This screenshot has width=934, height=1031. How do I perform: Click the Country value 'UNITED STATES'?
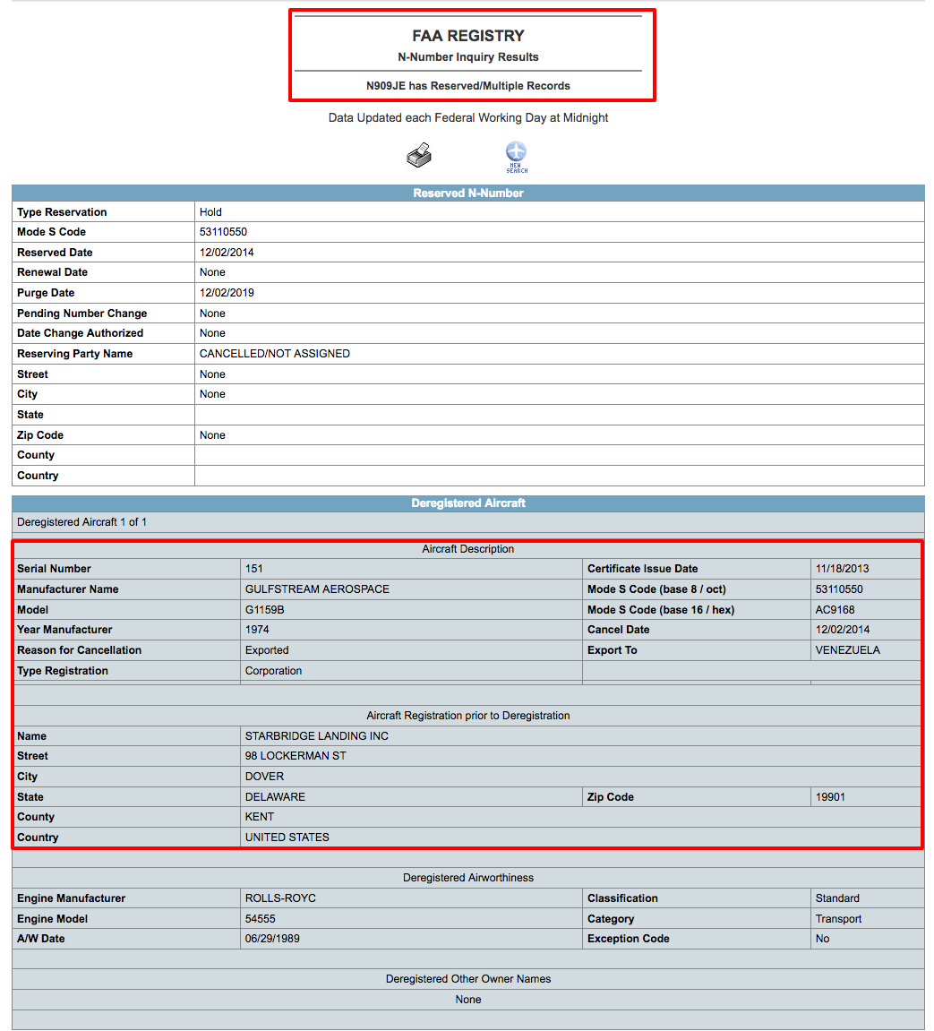287,837
